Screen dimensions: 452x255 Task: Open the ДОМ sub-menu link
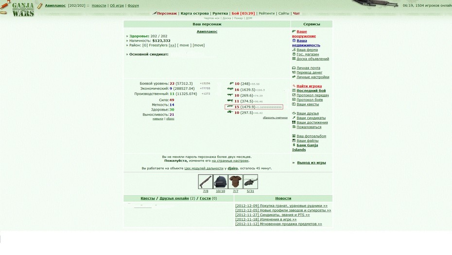(249, 18)
